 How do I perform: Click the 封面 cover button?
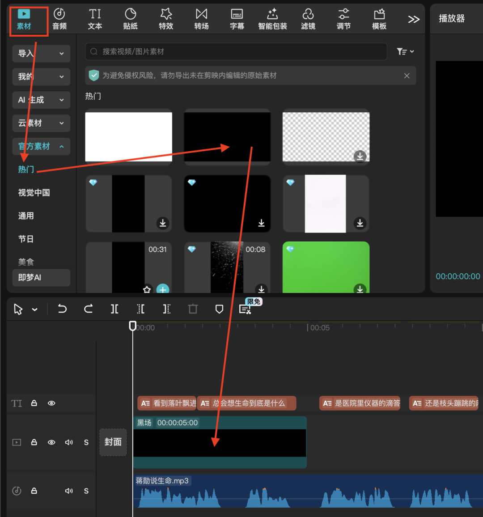113,442
